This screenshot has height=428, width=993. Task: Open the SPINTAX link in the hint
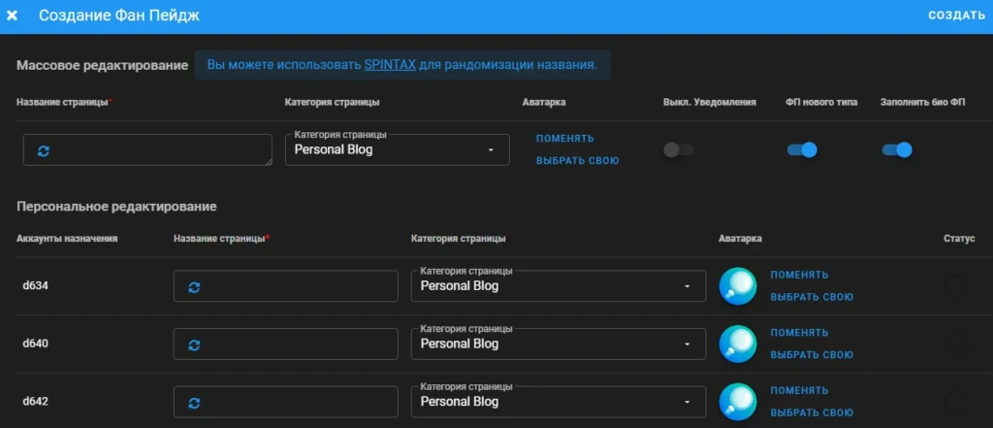click(x=390, y=65)
